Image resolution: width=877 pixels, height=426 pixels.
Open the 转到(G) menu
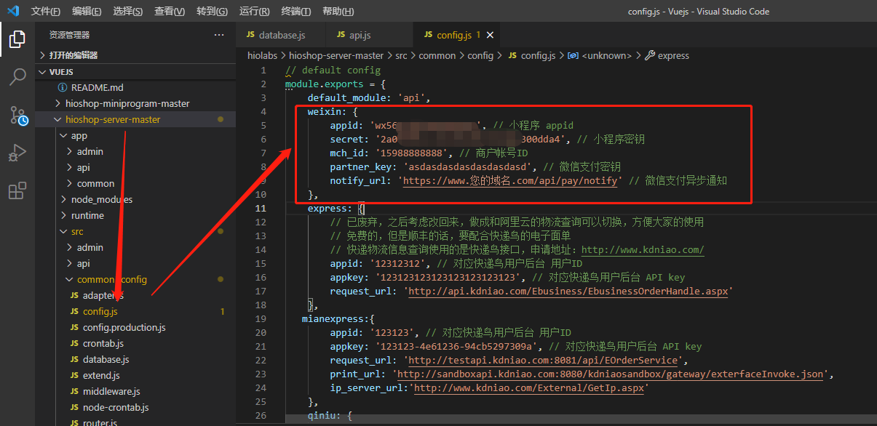click(x=212, y=12)
